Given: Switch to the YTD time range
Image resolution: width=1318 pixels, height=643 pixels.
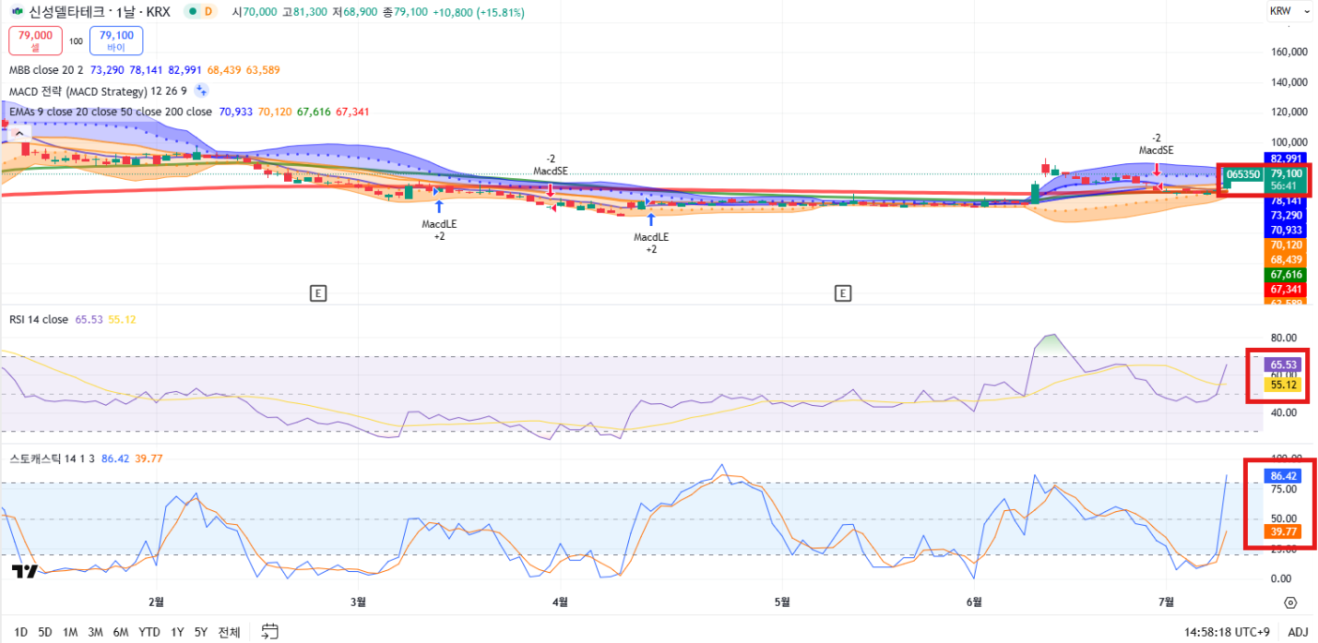Looking at the screenshot, I should click(149, 632).
